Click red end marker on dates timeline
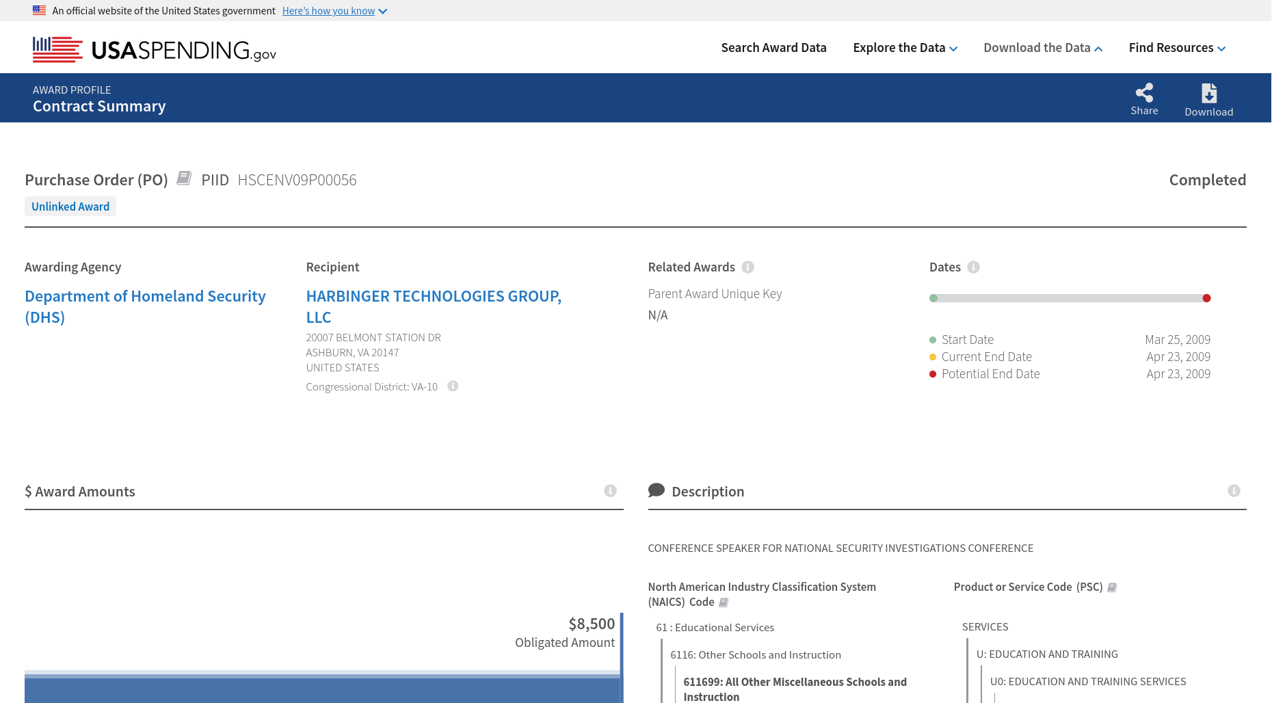 click(x=1207, y=298)
